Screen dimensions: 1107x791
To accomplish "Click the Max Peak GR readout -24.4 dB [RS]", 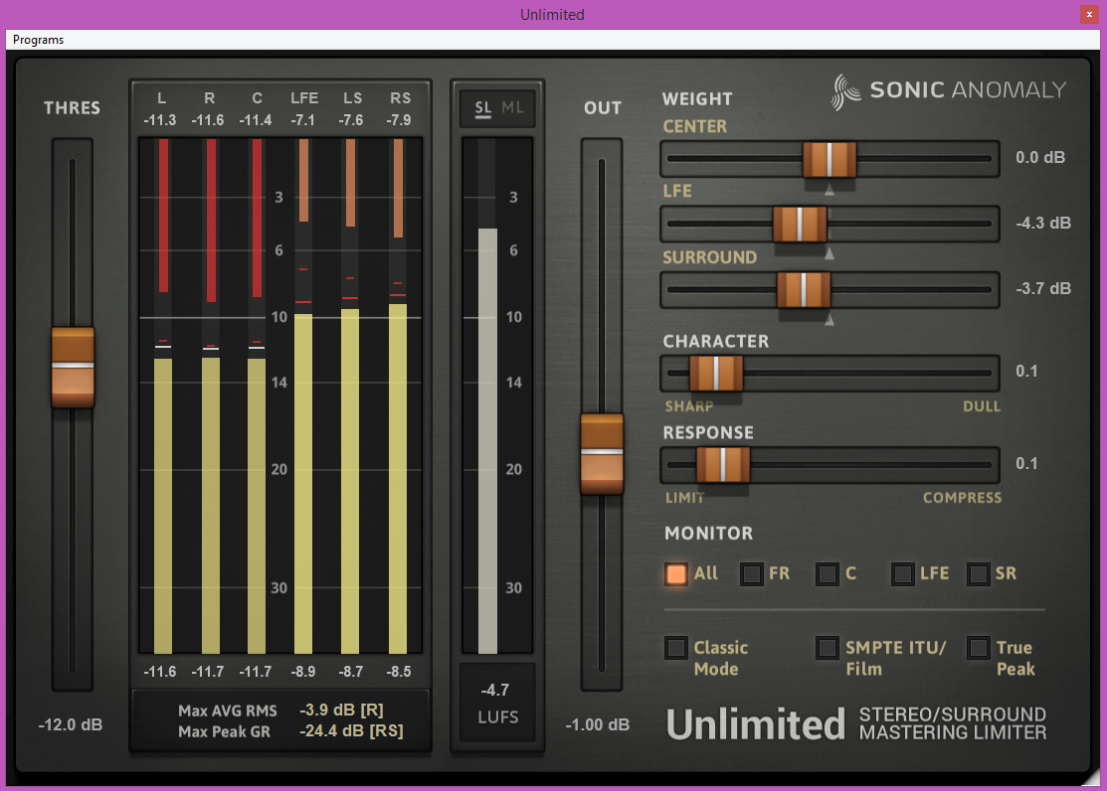I will [351, 731].
